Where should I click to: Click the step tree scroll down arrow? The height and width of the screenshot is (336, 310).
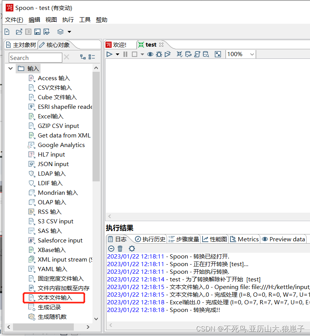pyautogui.click(x=96, y=319)
